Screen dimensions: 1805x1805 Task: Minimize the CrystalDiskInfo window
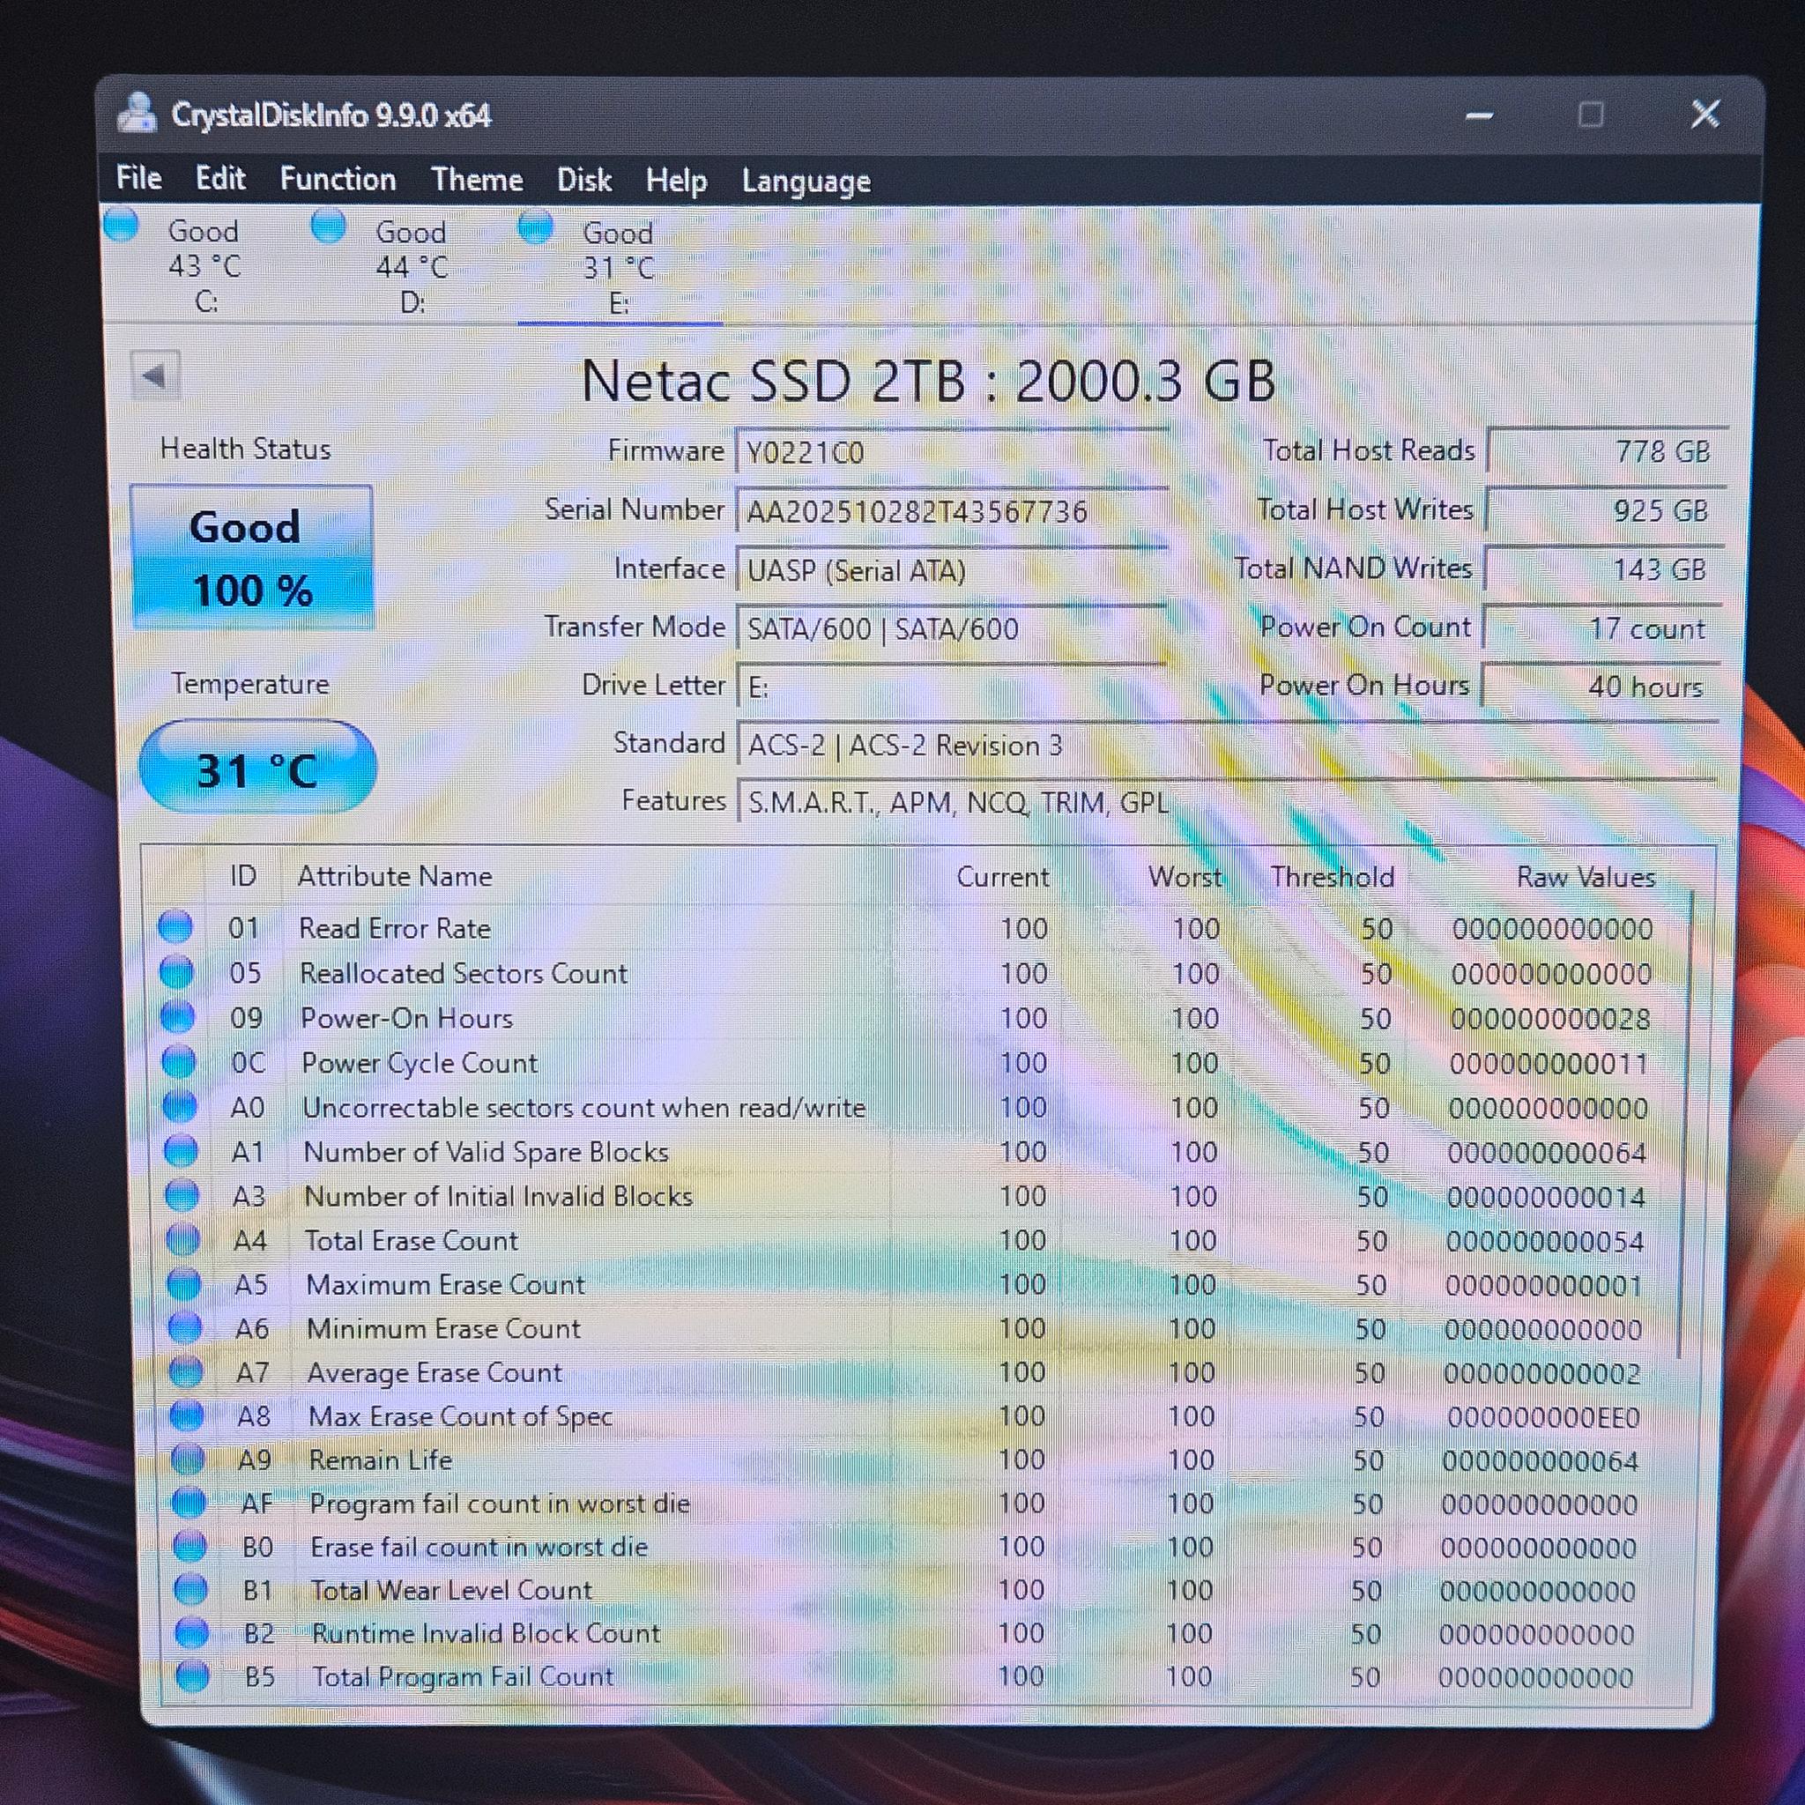1478,115
